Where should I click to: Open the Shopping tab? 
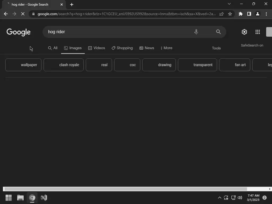pyautogui.click(x=122, y=48)
